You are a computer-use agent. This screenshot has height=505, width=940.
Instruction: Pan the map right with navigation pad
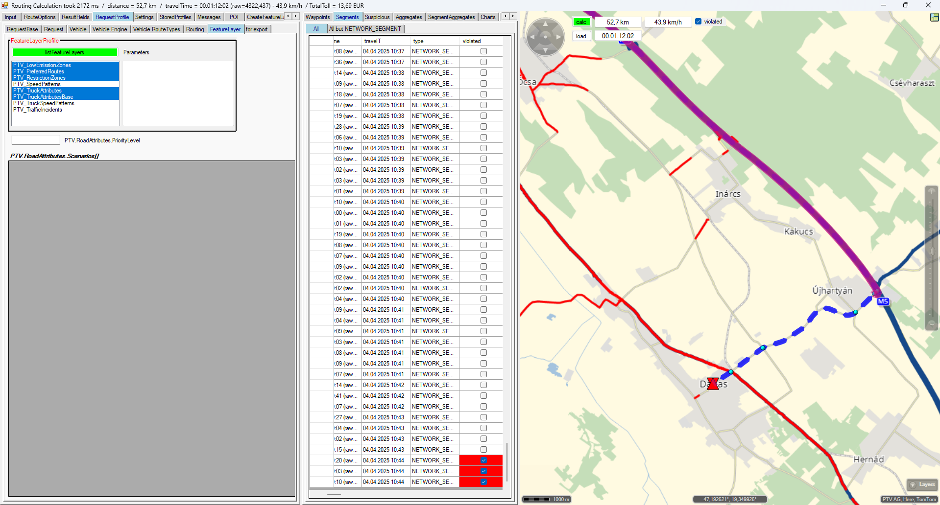[x=558, y=37]
